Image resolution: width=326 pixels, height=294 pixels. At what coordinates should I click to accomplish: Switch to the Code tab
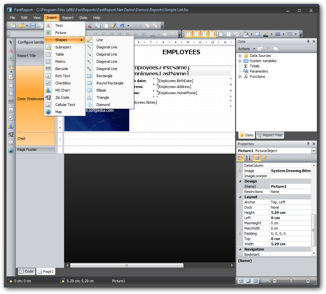(x=26, y=271)
